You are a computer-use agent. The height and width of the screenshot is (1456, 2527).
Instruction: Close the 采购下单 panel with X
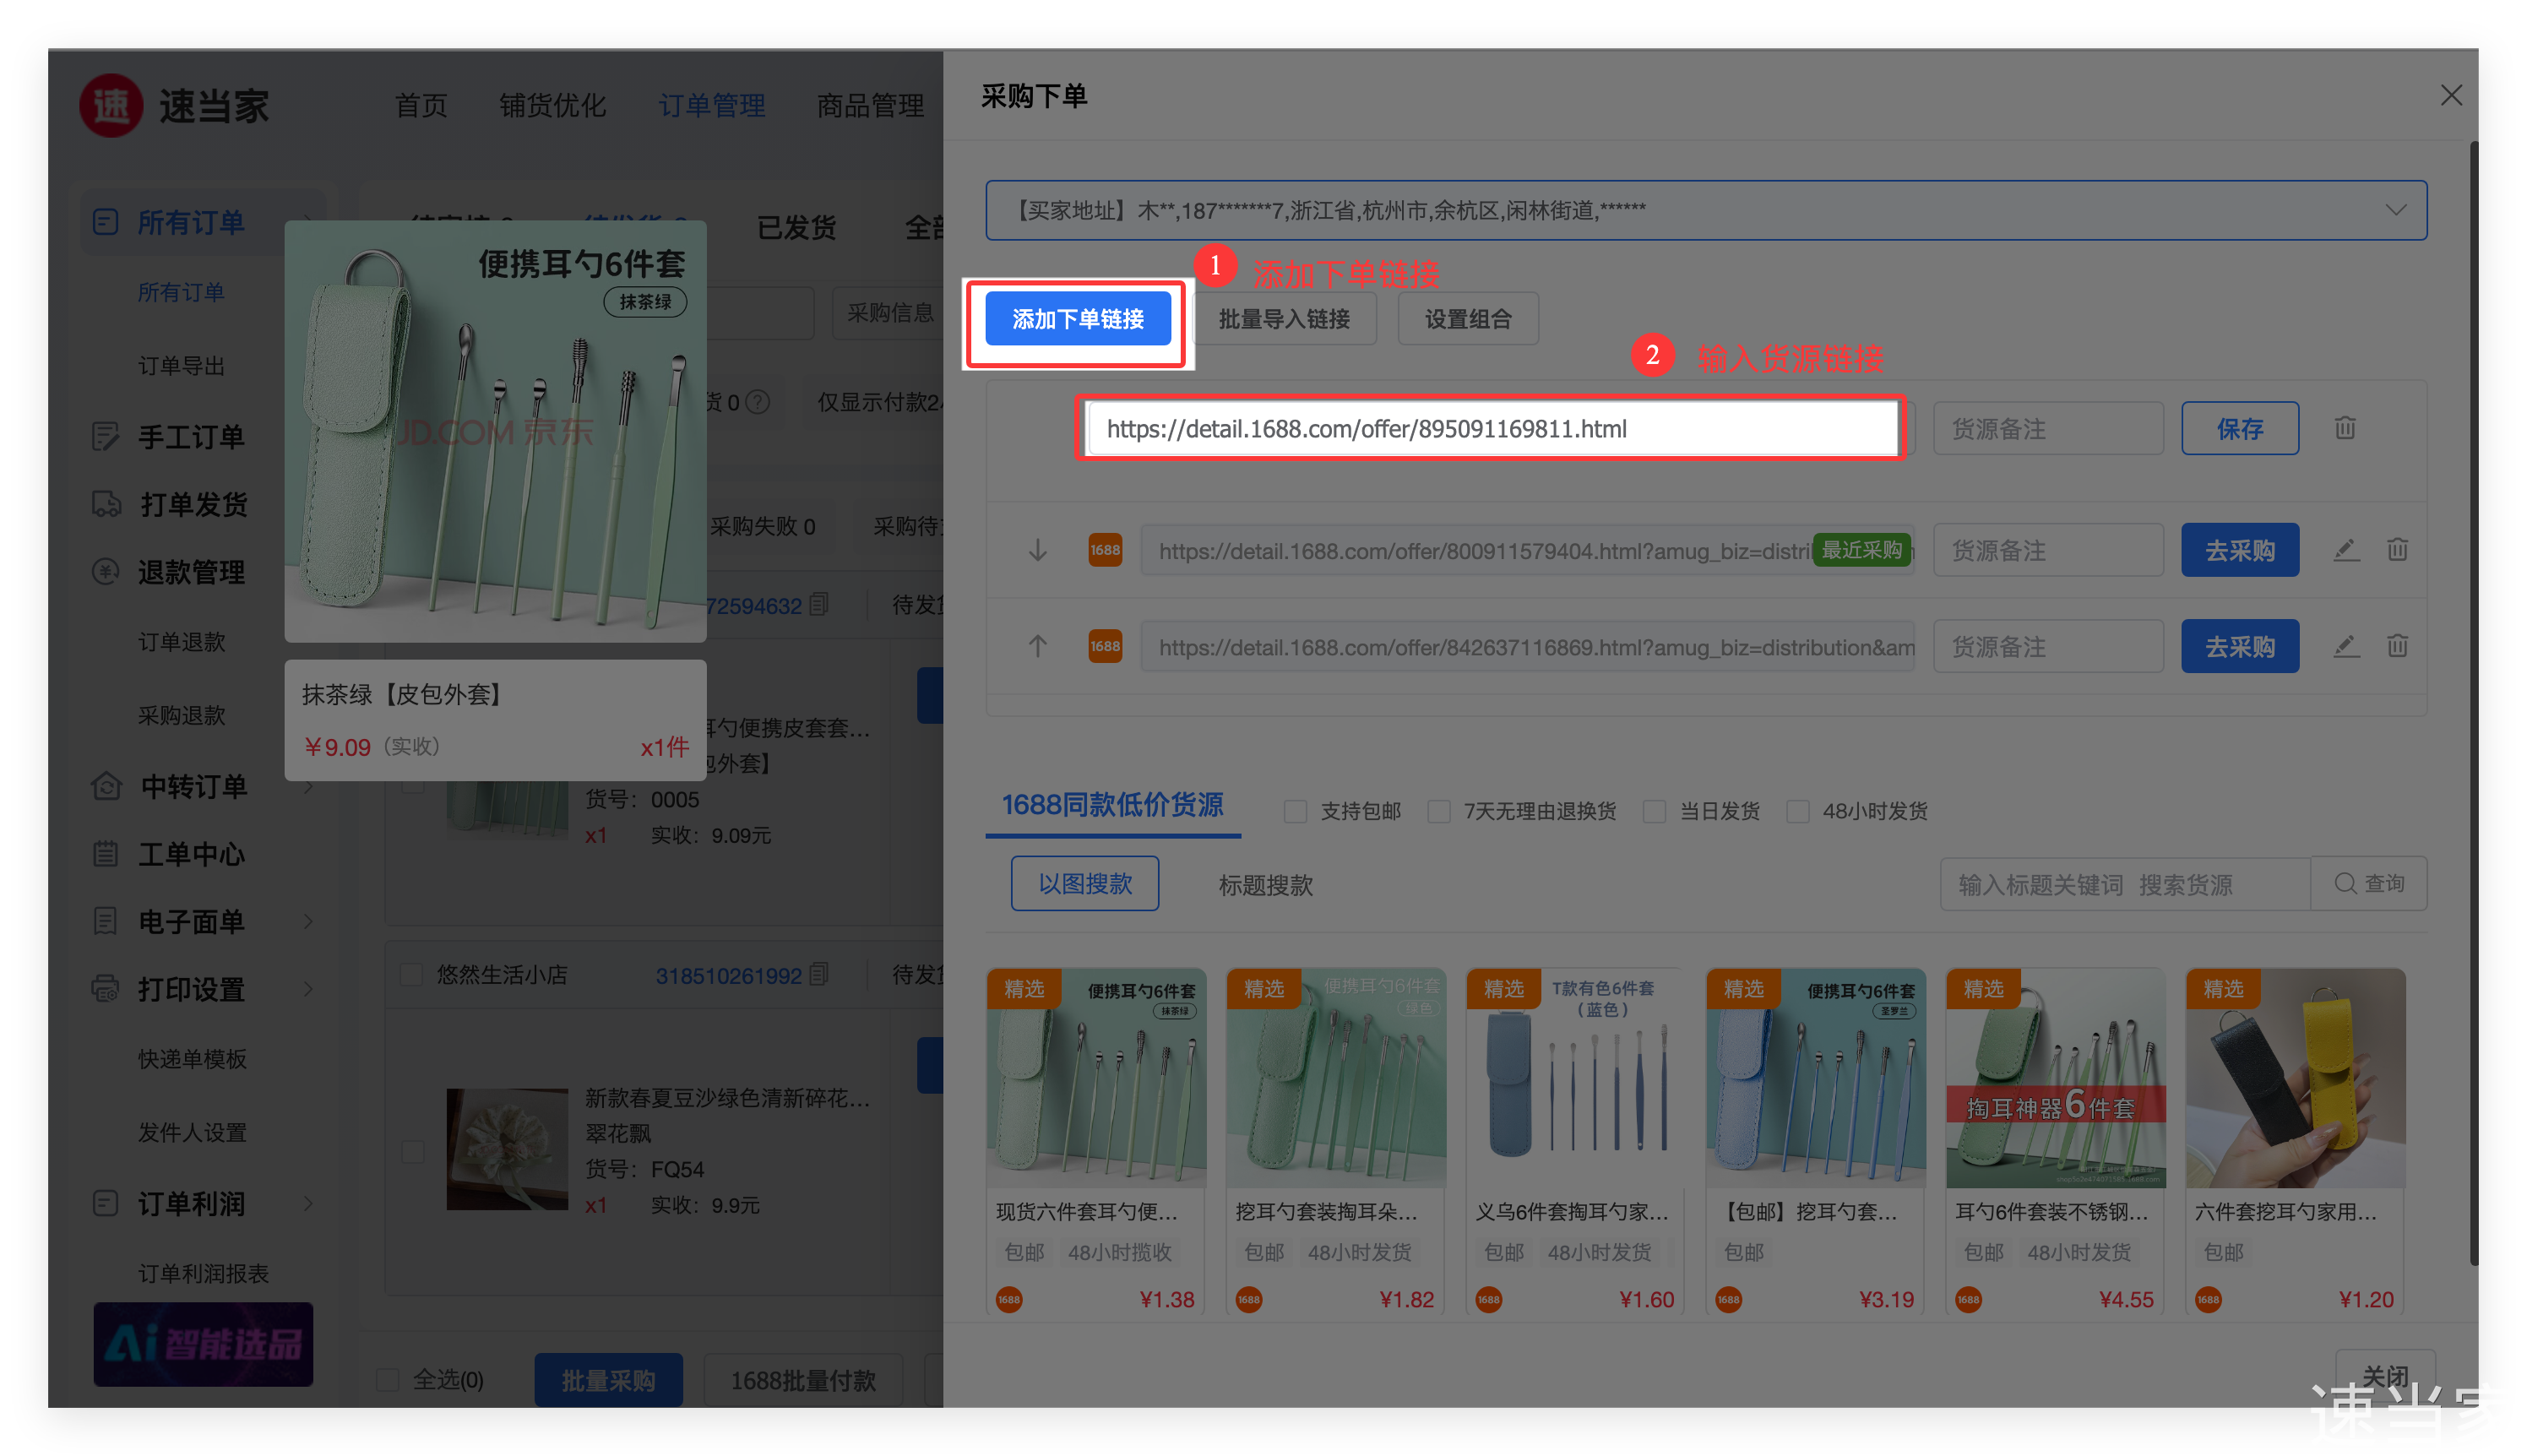(x=2451, y=96)
